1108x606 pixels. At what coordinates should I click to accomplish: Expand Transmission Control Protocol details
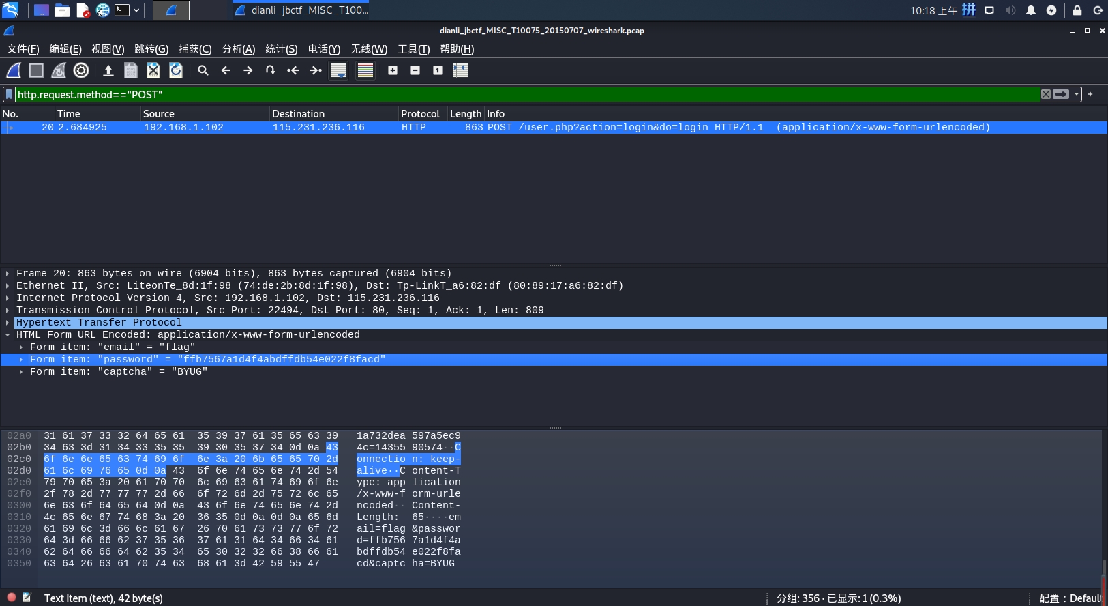point(8,311)
